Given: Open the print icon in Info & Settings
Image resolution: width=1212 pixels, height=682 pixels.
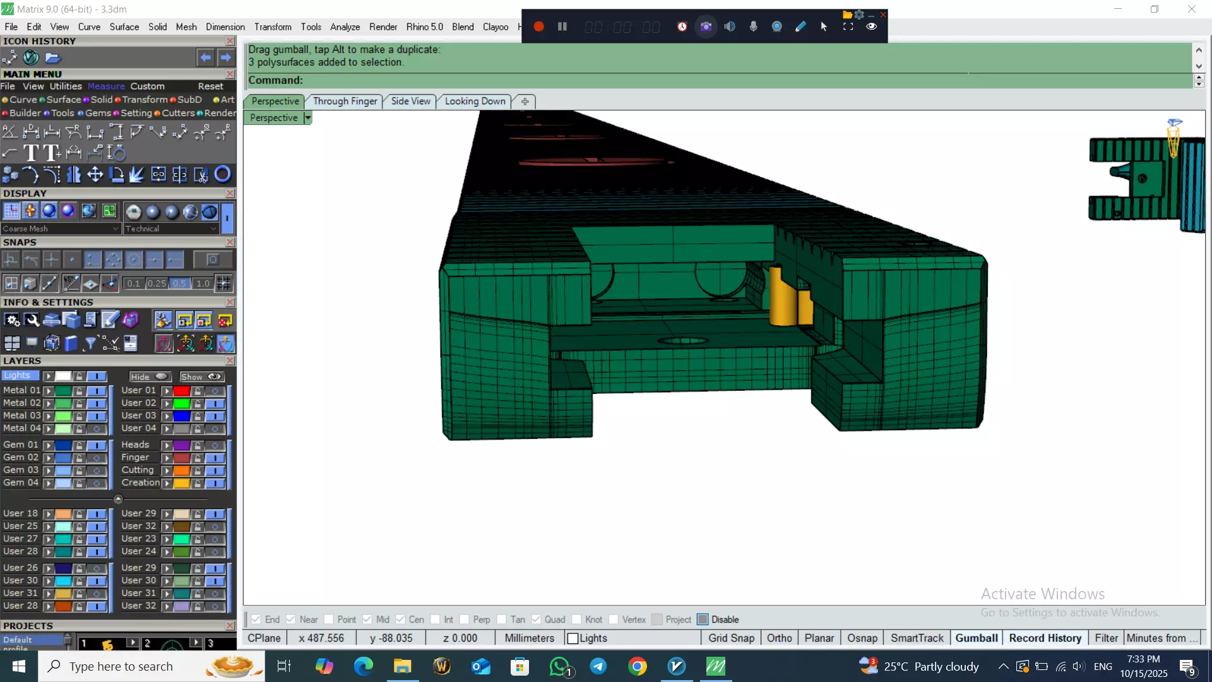Looking at the screenshot, I should tap(52, 321).
